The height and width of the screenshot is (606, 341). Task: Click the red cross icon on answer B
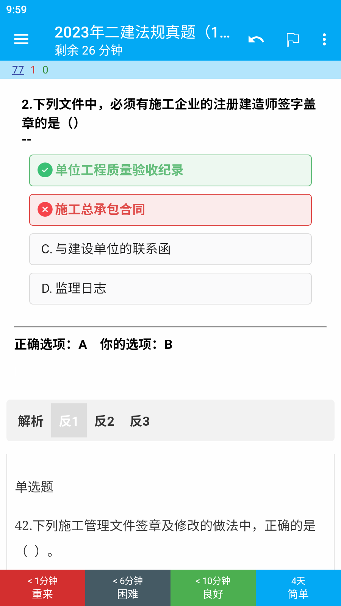[45, 209]
